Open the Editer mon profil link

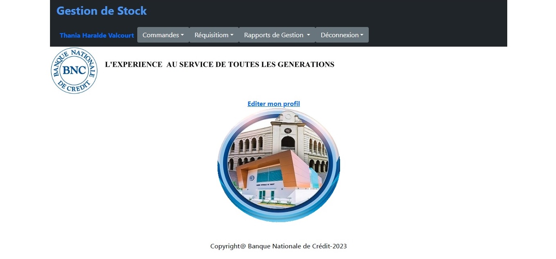[x=273, y=104]
